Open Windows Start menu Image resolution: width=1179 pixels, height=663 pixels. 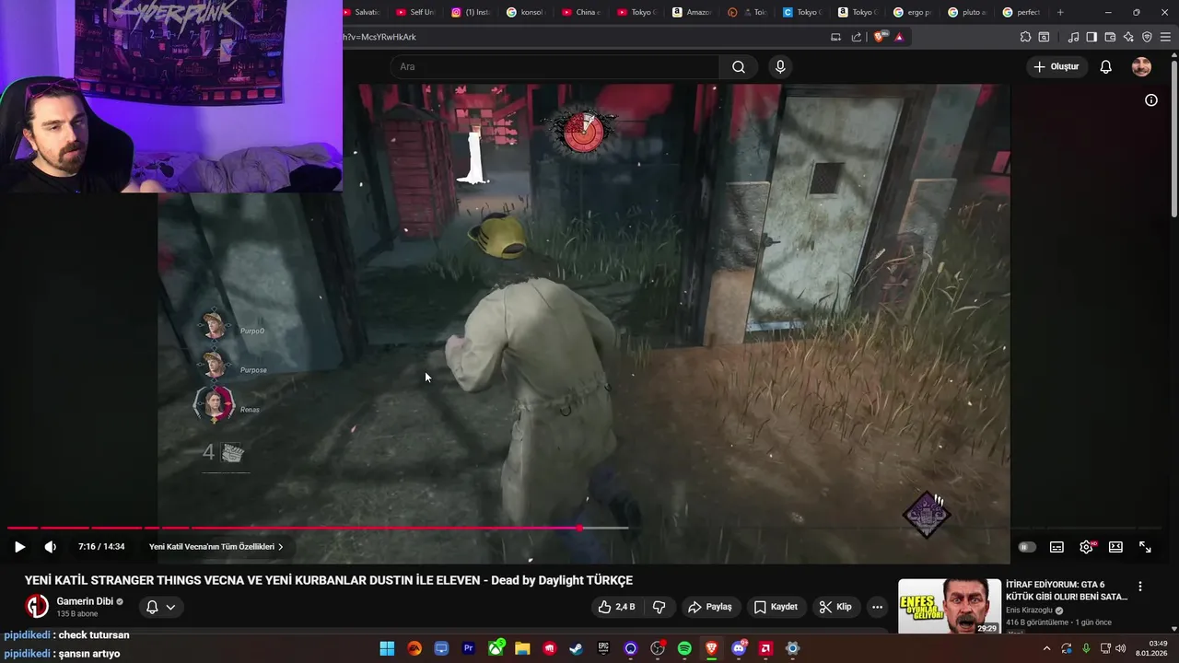coord(387,648)
